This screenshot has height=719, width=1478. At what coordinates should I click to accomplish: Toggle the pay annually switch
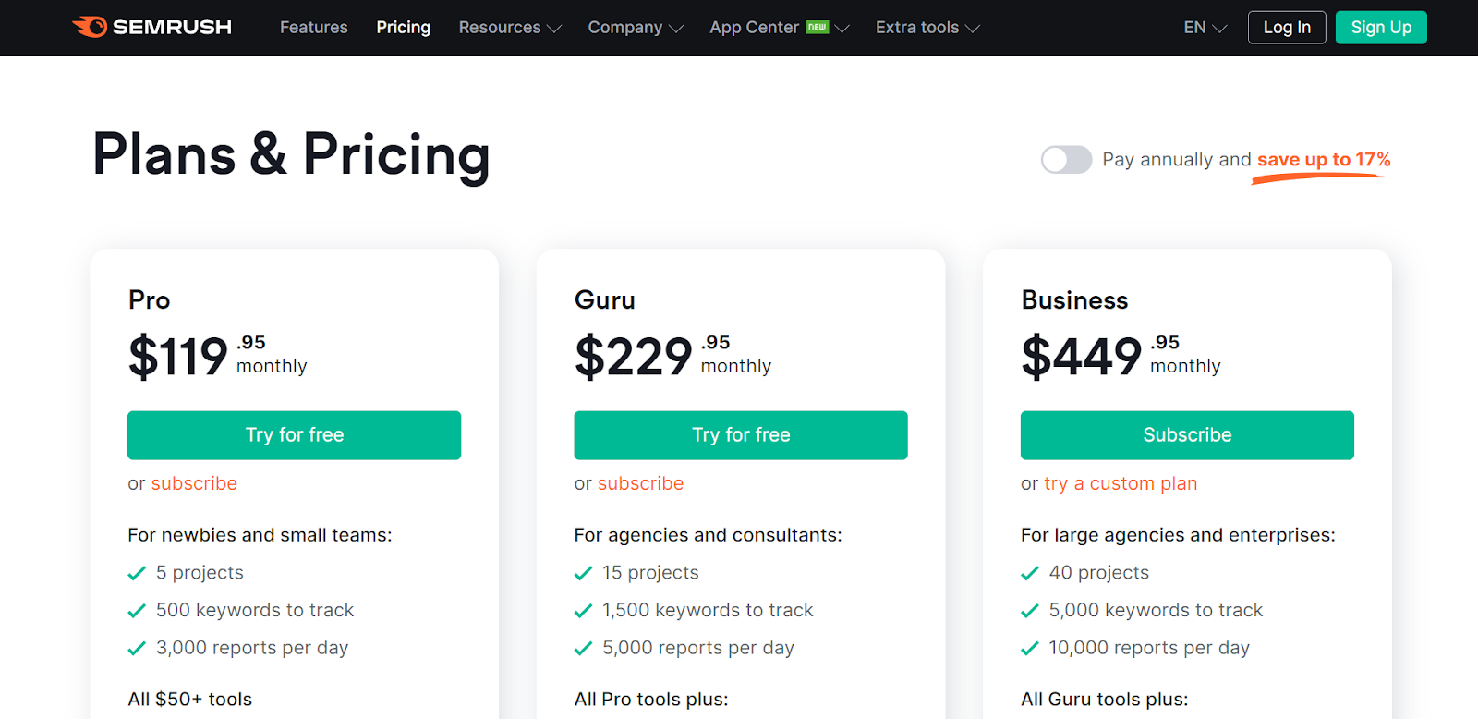1066,160
